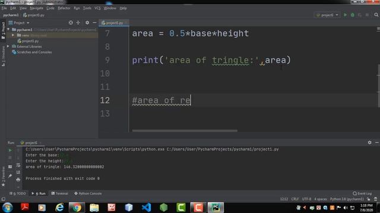
Task: Collapse all in Project panel toolbar
Action: [78, 22]
